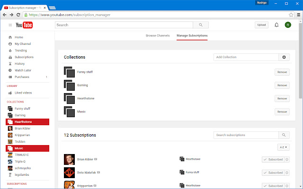
Task: Click the HTTPS lock icon
Action: [26, 15]
